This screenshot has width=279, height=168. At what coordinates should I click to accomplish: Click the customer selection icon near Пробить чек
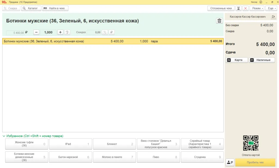pos(230,162)
